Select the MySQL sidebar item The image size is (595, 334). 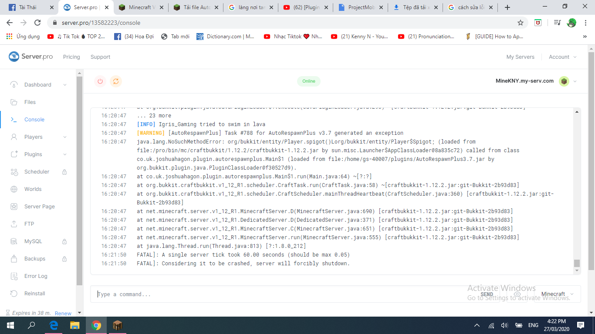pos(33,241)
